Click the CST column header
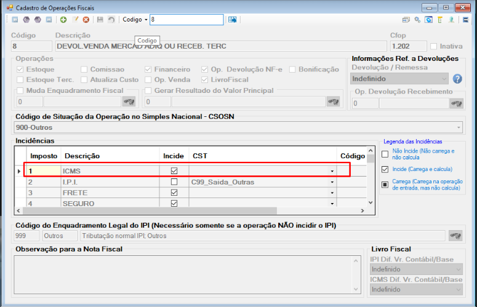This screenshot has height=307, width=477. (263, 156)
